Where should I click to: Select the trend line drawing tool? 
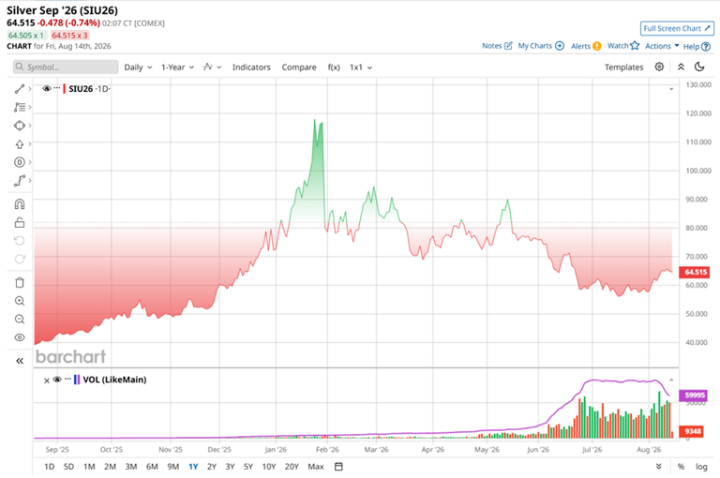point(20,89)
